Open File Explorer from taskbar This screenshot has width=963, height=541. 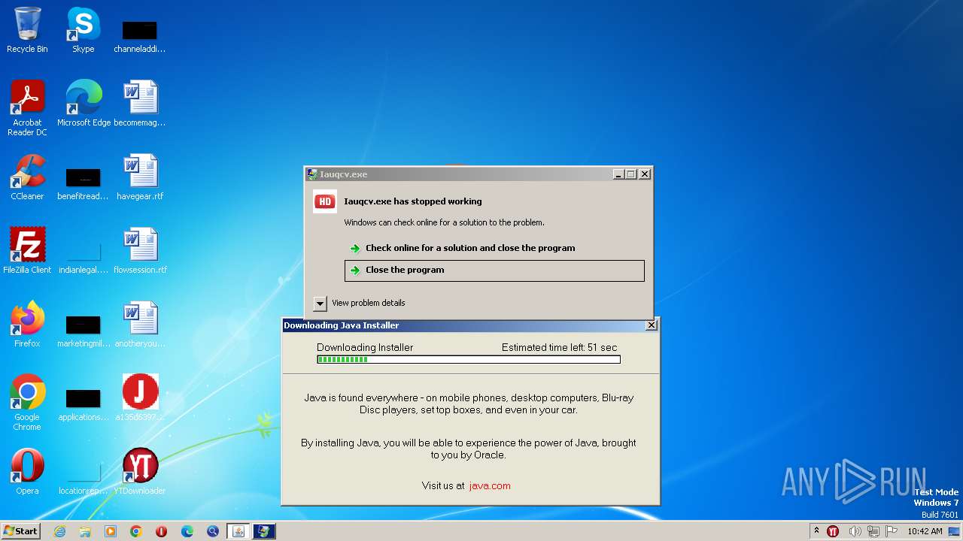(85, 531)
